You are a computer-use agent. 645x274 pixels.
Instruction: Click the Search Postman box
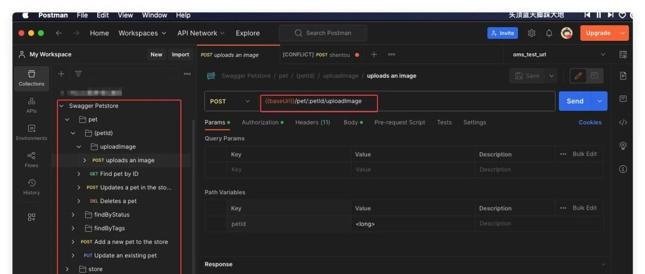tap(323, 33)
